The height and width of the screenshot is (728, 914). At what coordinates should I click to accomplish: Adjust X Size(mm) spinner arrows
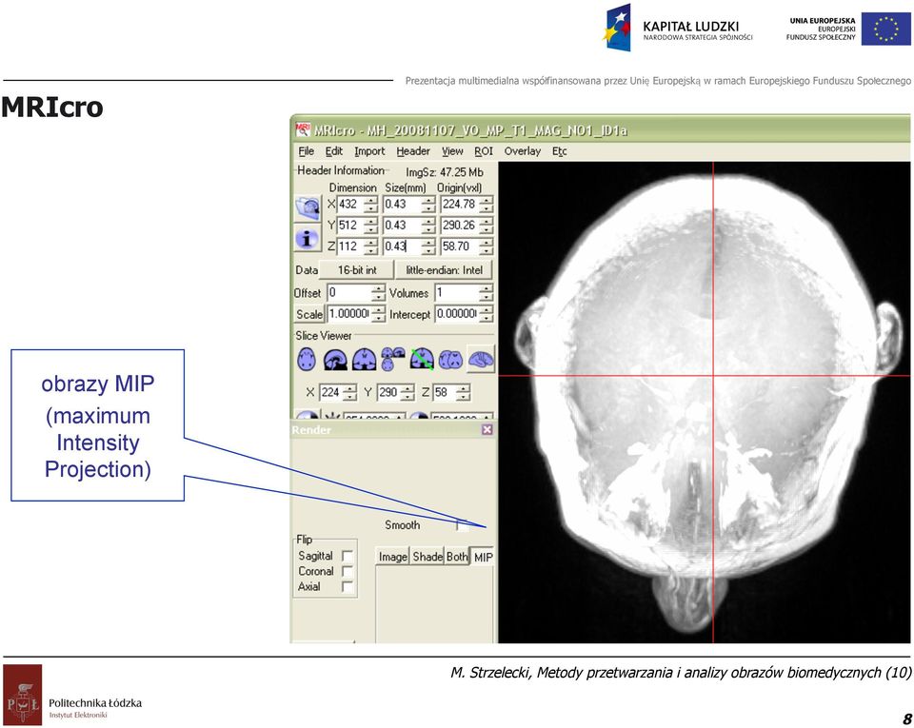tap(428, 205)
